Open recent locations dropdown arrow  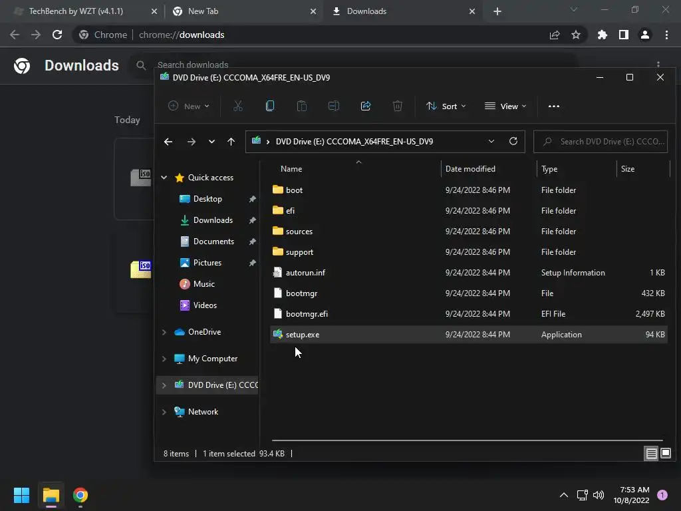coord(211,142)
